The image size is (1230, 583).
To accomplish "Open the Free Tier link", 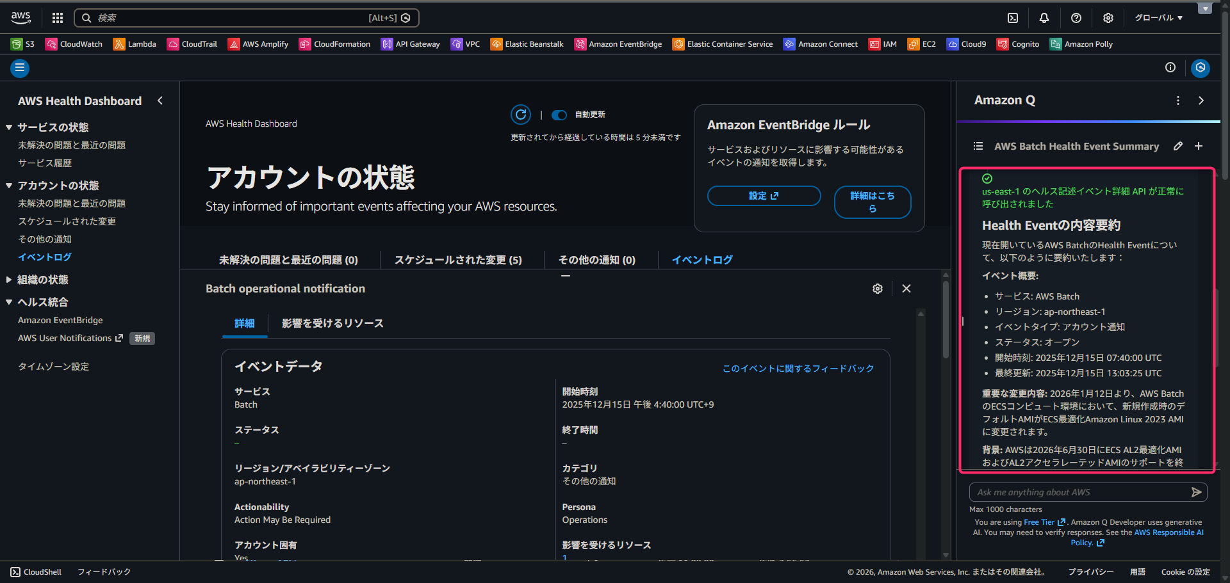I will pos(1044,522).
